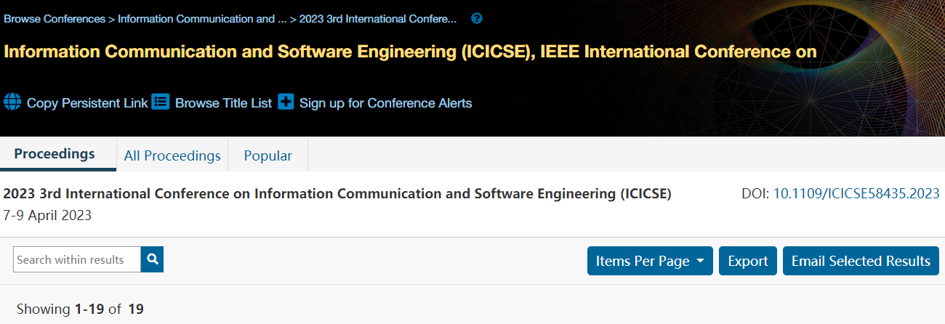Click the list icon for Browse Title List
The width and height of the screenshot is (945, 324).
click(x=161, y=102)
